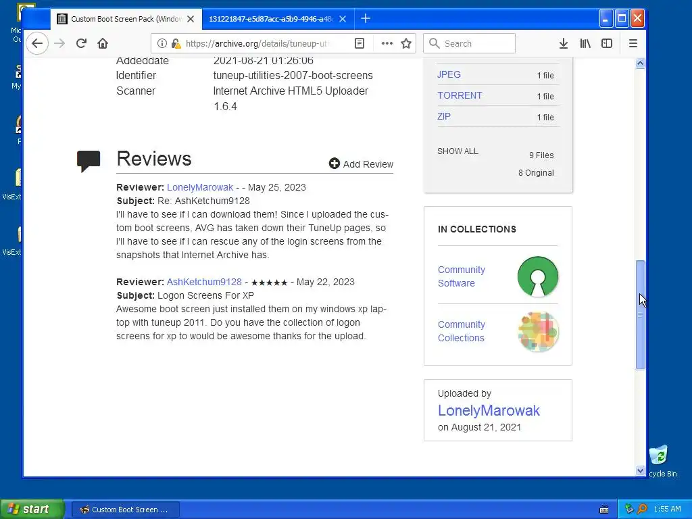This screenshot has width=692, height=519.
Task: Open the ZIP download option
Action: [443, 116]
